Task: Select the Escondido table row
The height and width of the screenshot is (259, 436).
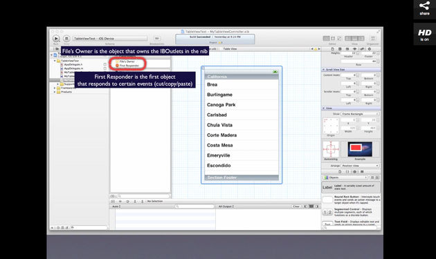Action: click(242, 166)
